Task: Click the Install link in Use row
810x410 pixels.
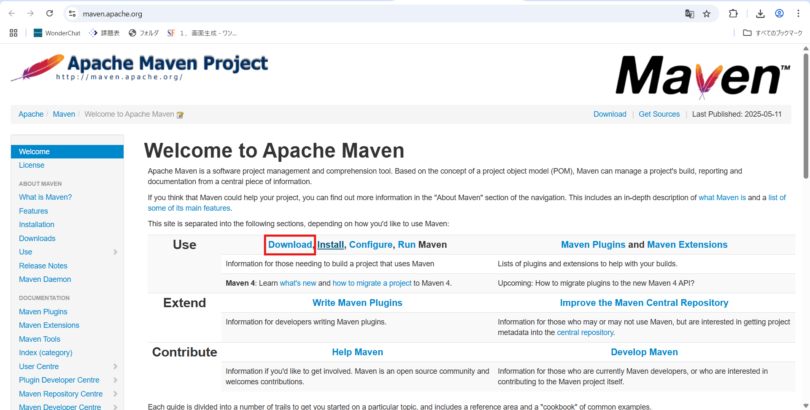Action: (330, 245)
